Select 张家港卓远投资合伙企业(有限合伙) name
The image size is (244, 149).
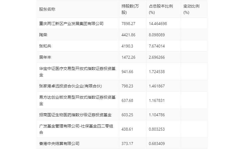click(x=71, y=86)
